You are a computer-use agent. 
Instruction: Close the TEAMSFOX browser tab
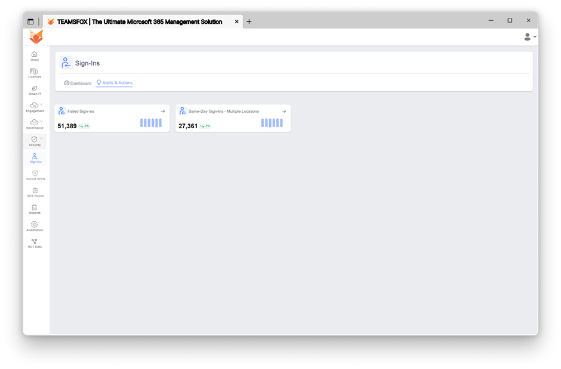pos(236,22)
